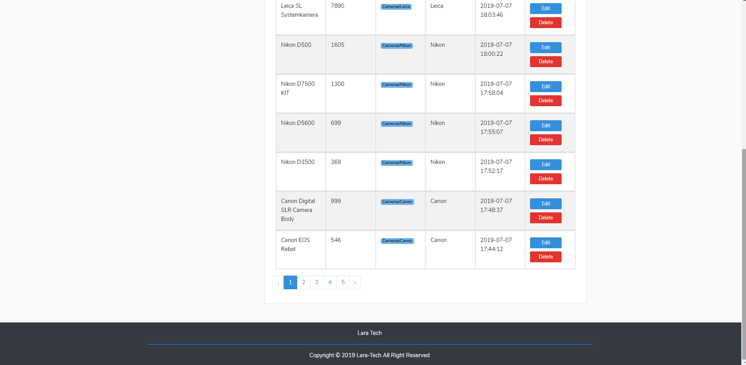Click the price value 7890
This screenshot has height=365, width=746.
[x=337, y=6]
